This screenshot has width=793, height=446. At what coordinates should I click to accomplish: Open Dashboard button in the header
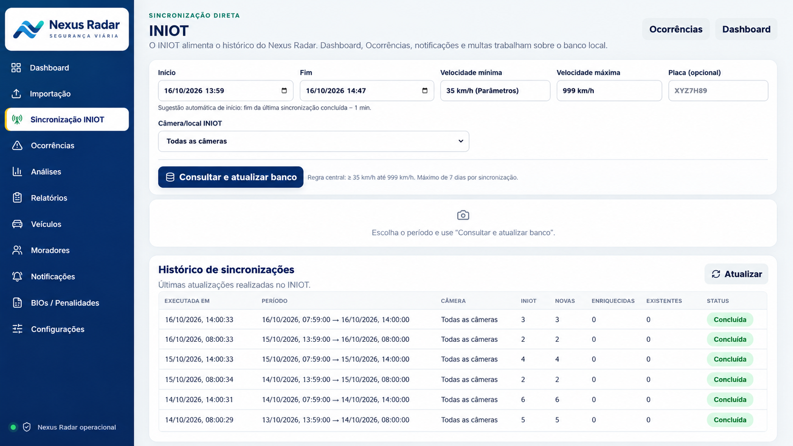(746, 29)
